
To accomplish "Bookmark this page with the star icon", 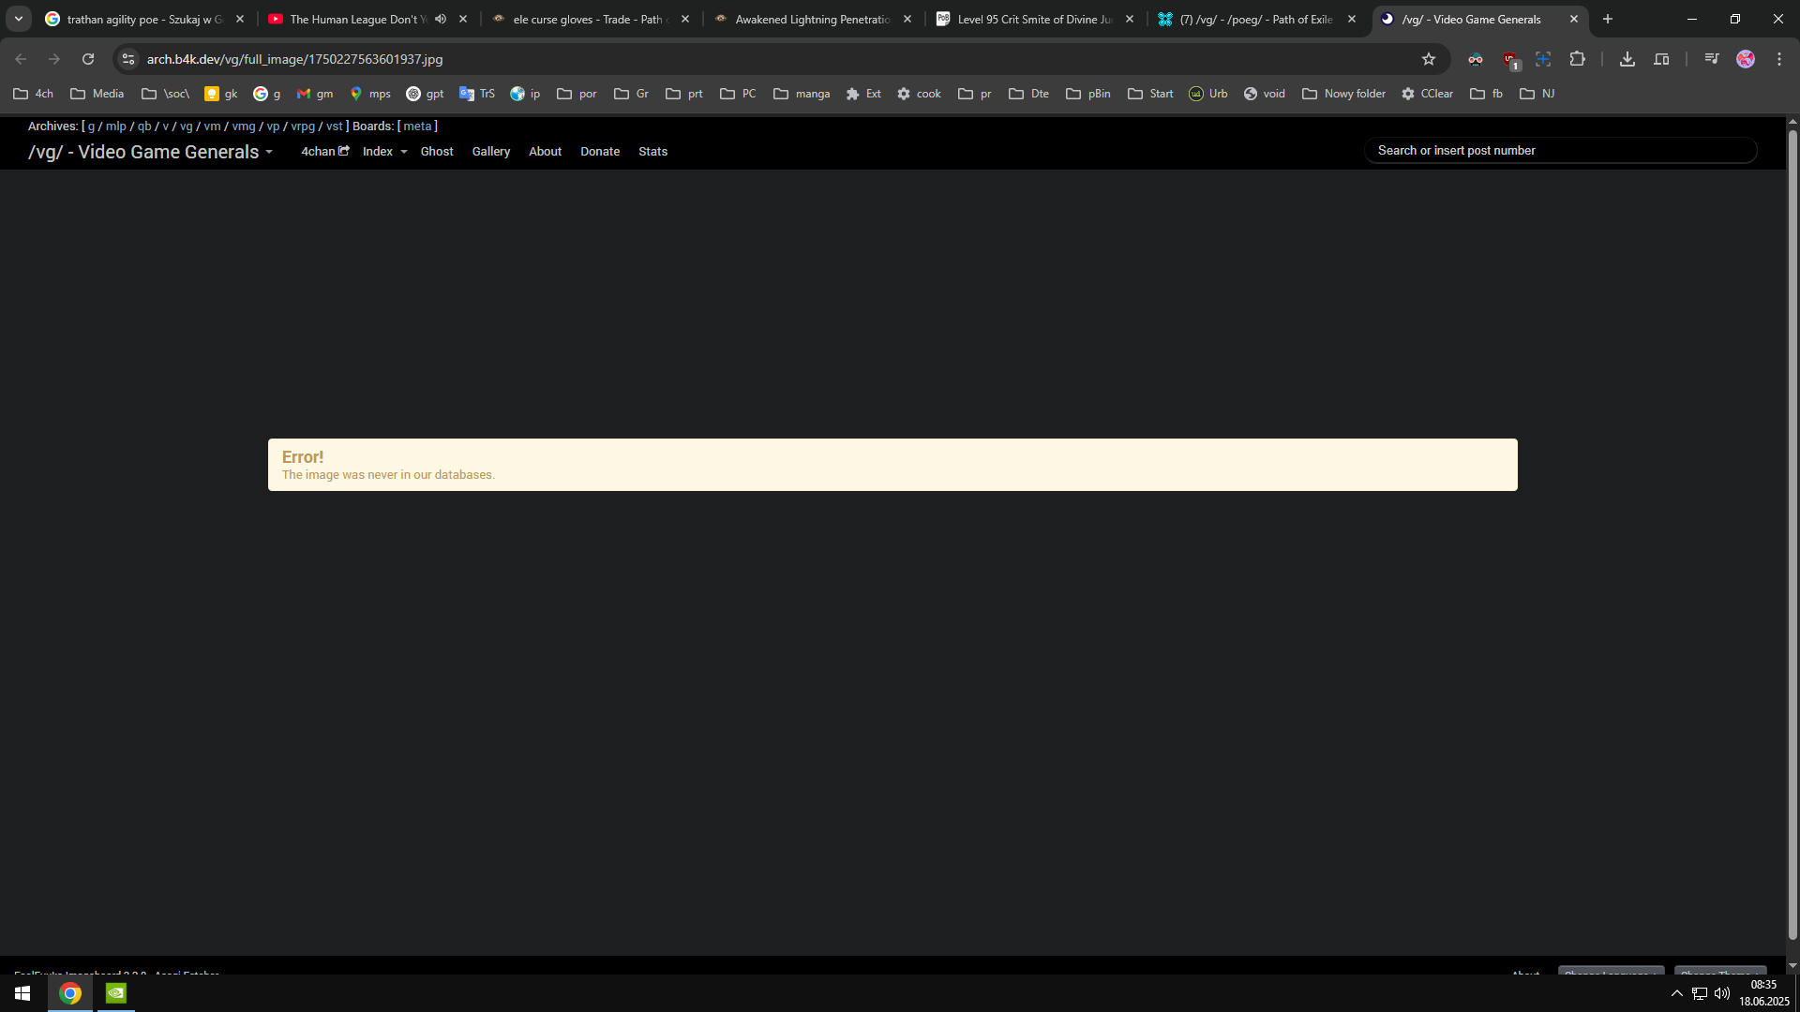I will click(x=1429, y=59).
